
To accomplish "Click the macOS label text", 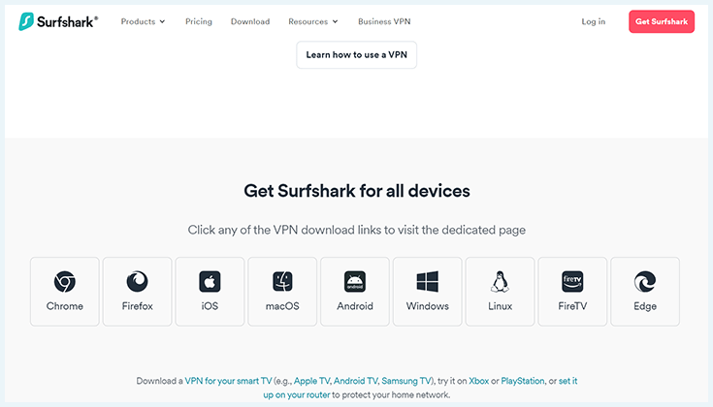I will 282,306.
